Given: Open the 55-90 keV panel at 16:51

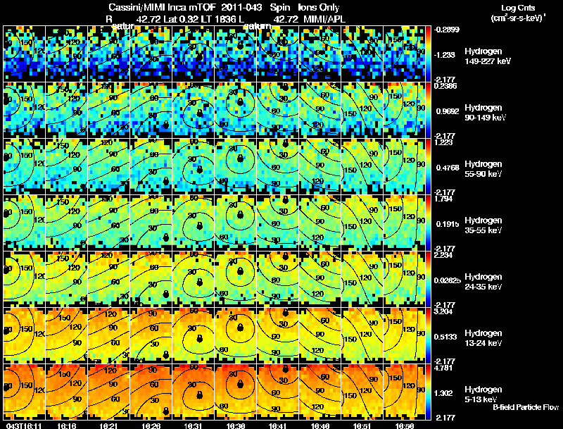Looking at the screenshot, I should tap(363, 166).
